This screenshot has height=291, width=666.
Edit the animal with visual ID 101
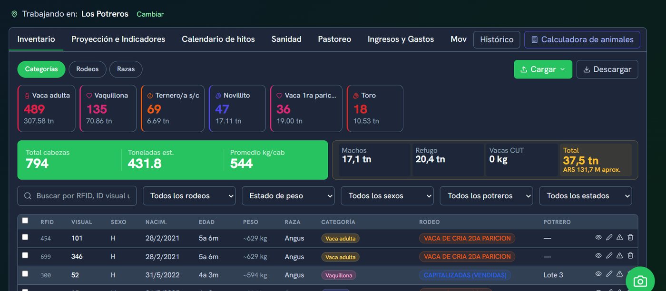tap(609, 237)
